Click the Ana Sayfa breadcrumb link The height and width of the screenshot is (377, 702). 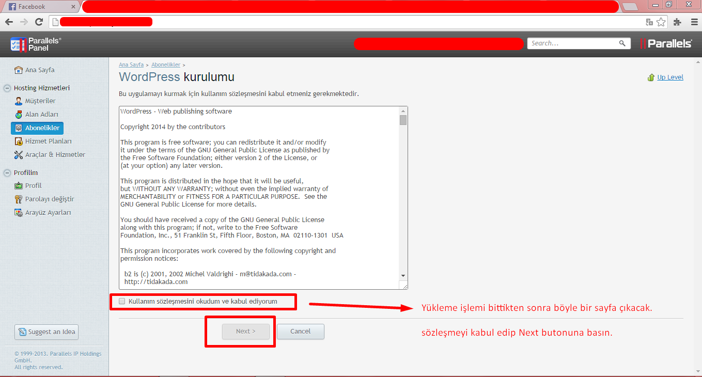(x=131, y=65)
